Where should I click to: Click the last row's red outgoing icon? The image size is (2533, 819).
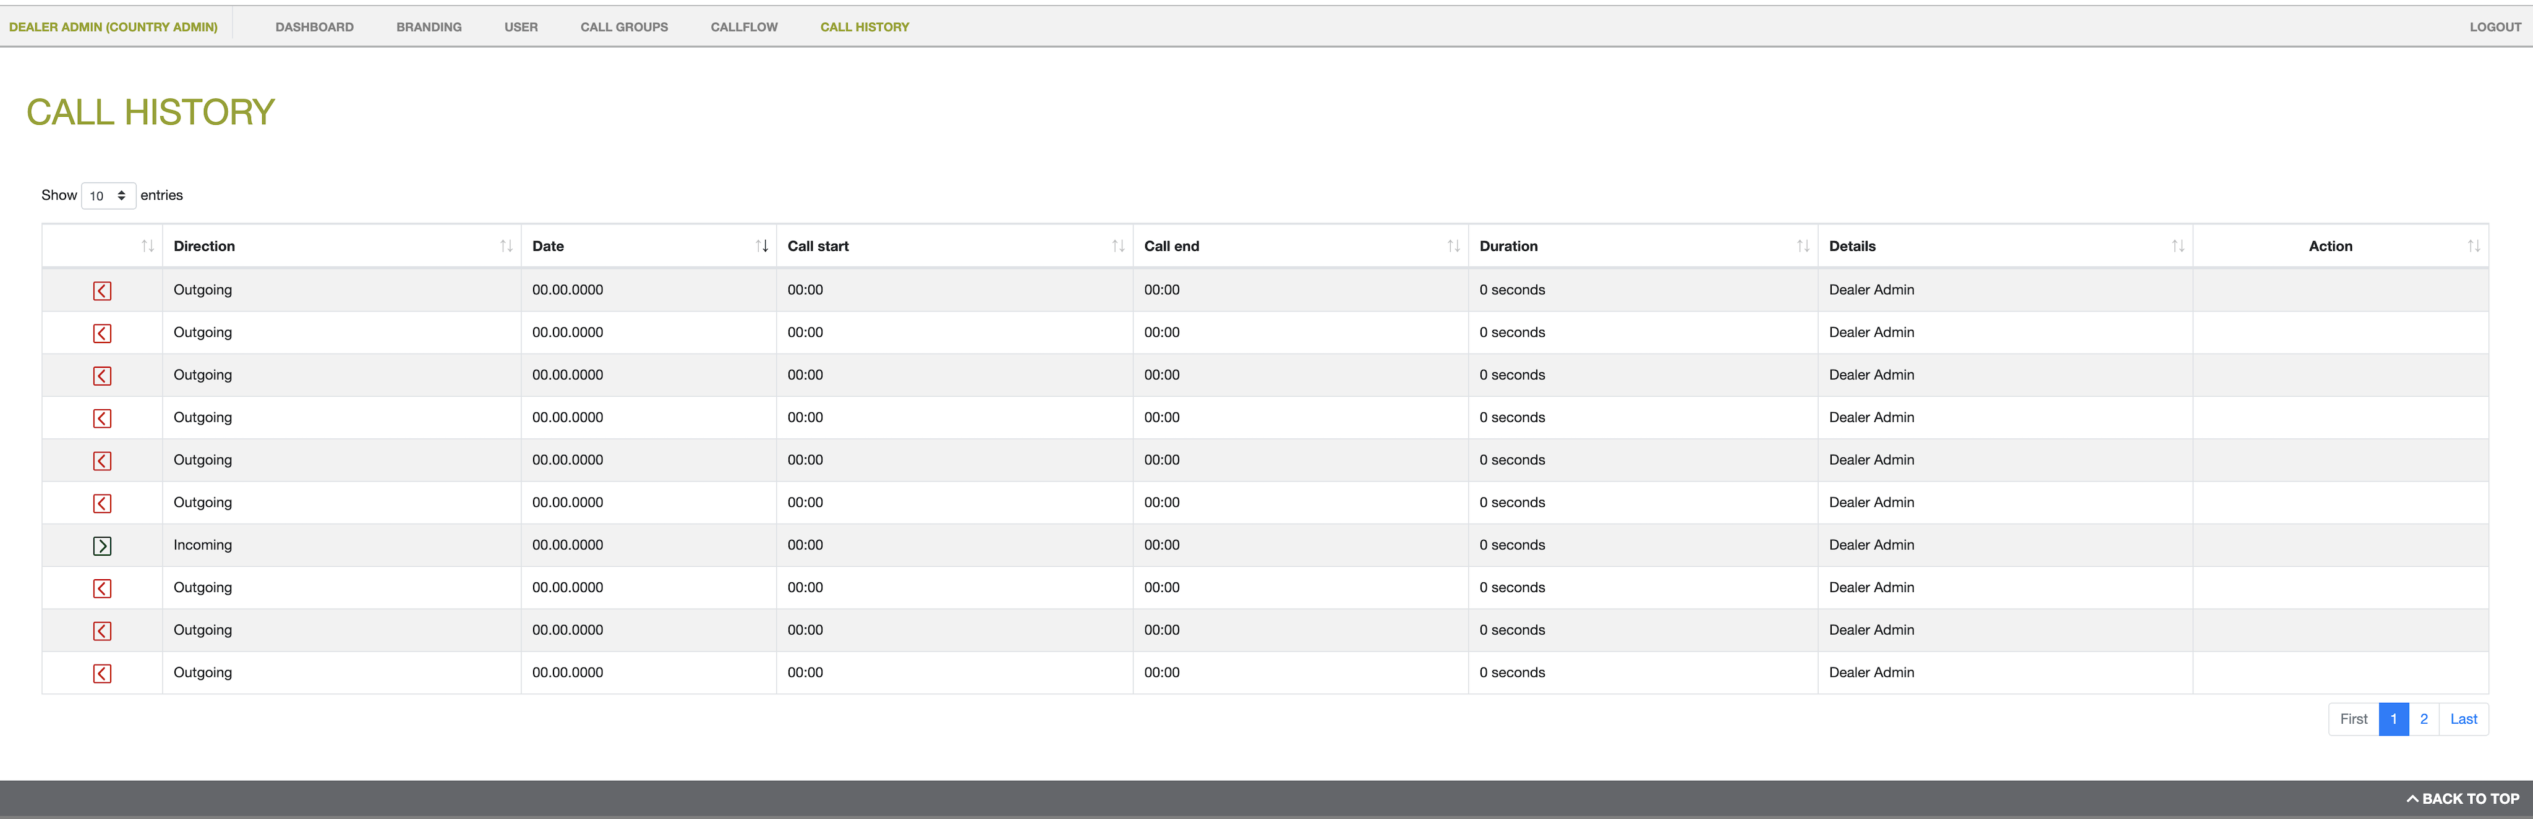pos(102,674)
